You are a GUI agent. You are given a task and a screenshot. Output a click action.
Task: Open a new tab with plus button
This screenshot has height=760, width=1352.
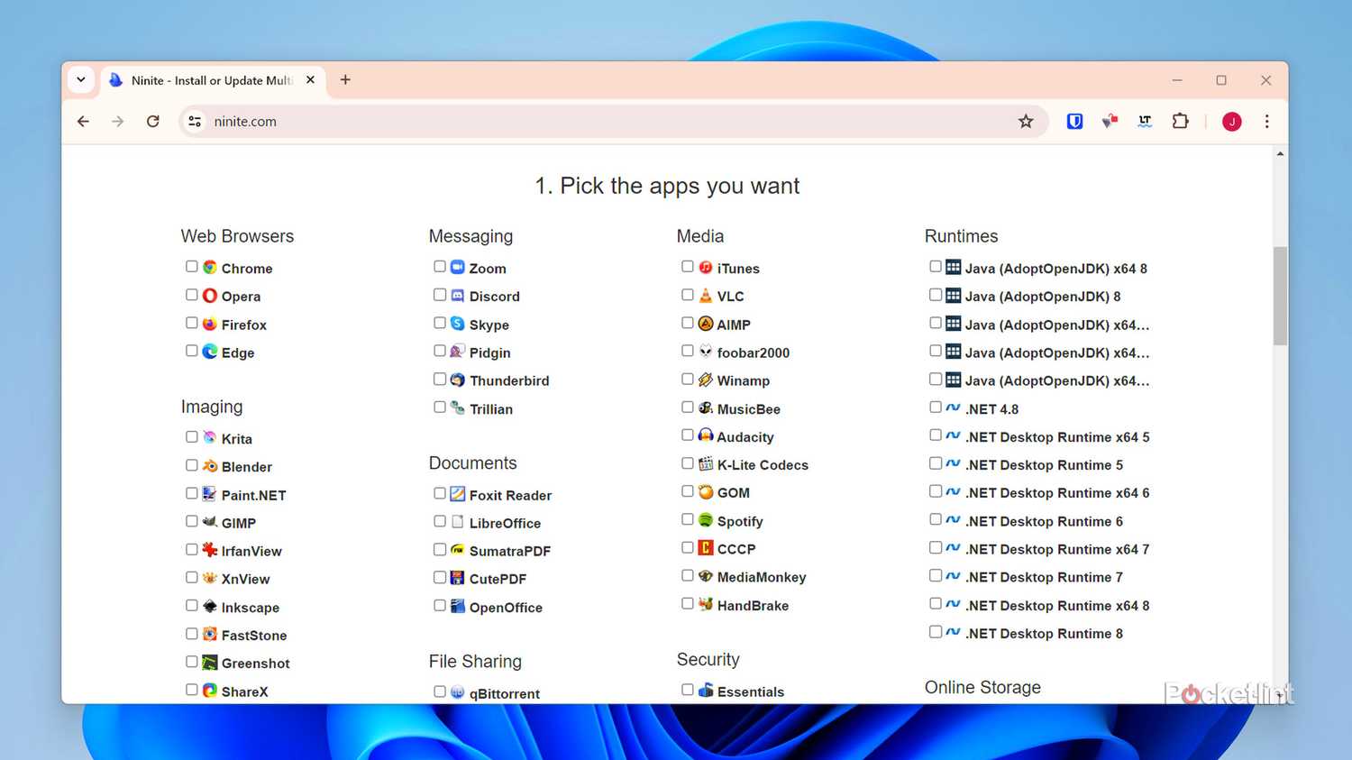pos(345,80)
